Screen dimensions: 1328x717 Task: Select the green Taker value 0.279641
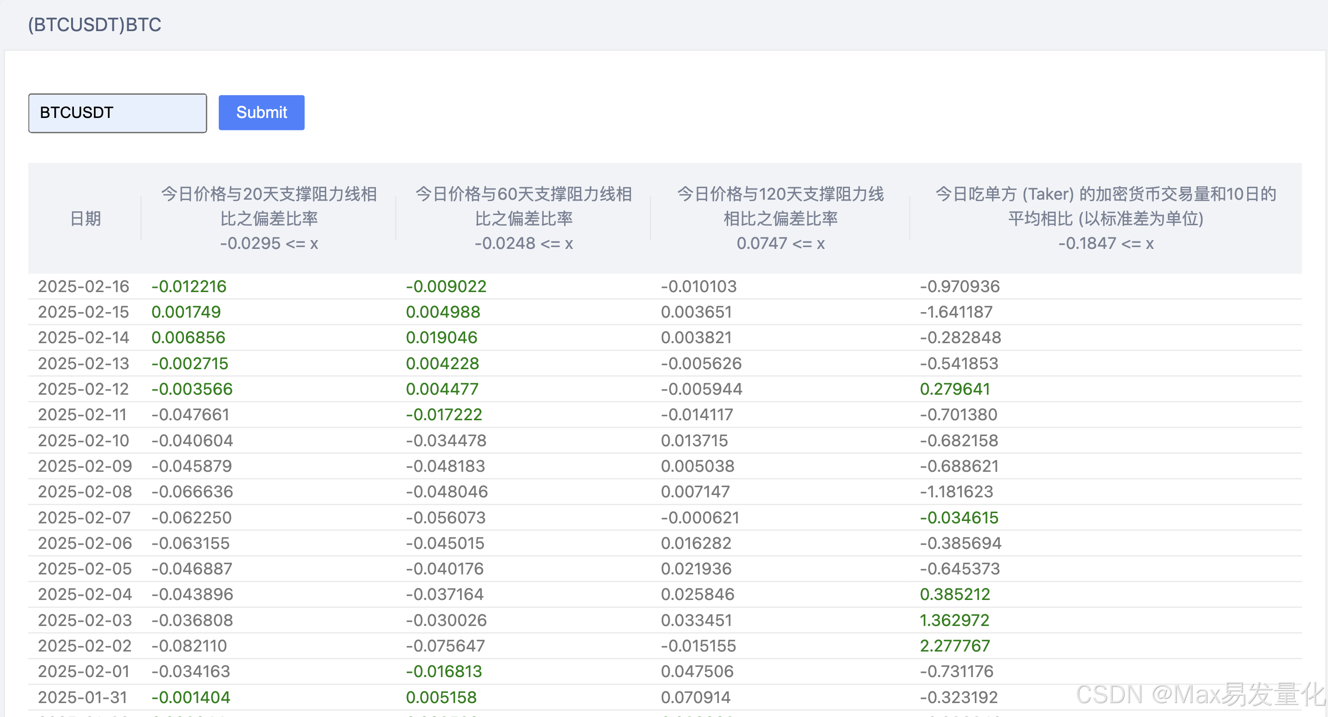(955, 389)
